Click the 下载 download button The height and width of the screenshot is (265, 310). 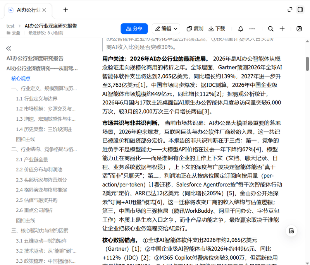217,29
